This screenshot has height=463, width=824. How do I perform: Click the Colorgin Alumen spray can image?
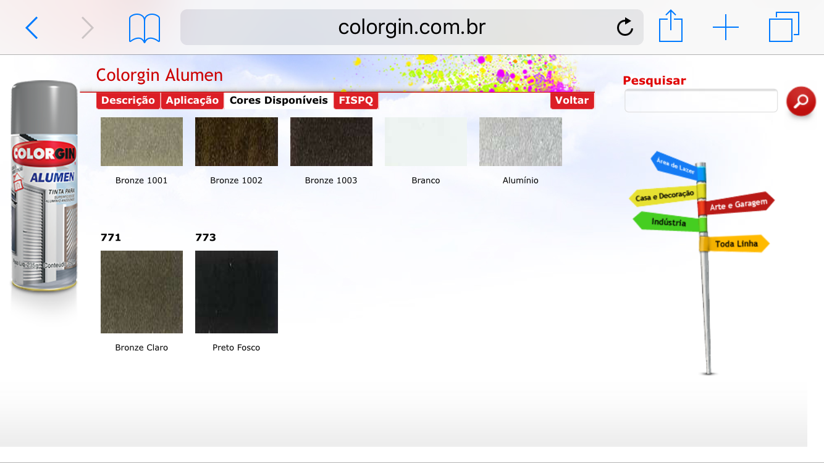click(44, 187)
